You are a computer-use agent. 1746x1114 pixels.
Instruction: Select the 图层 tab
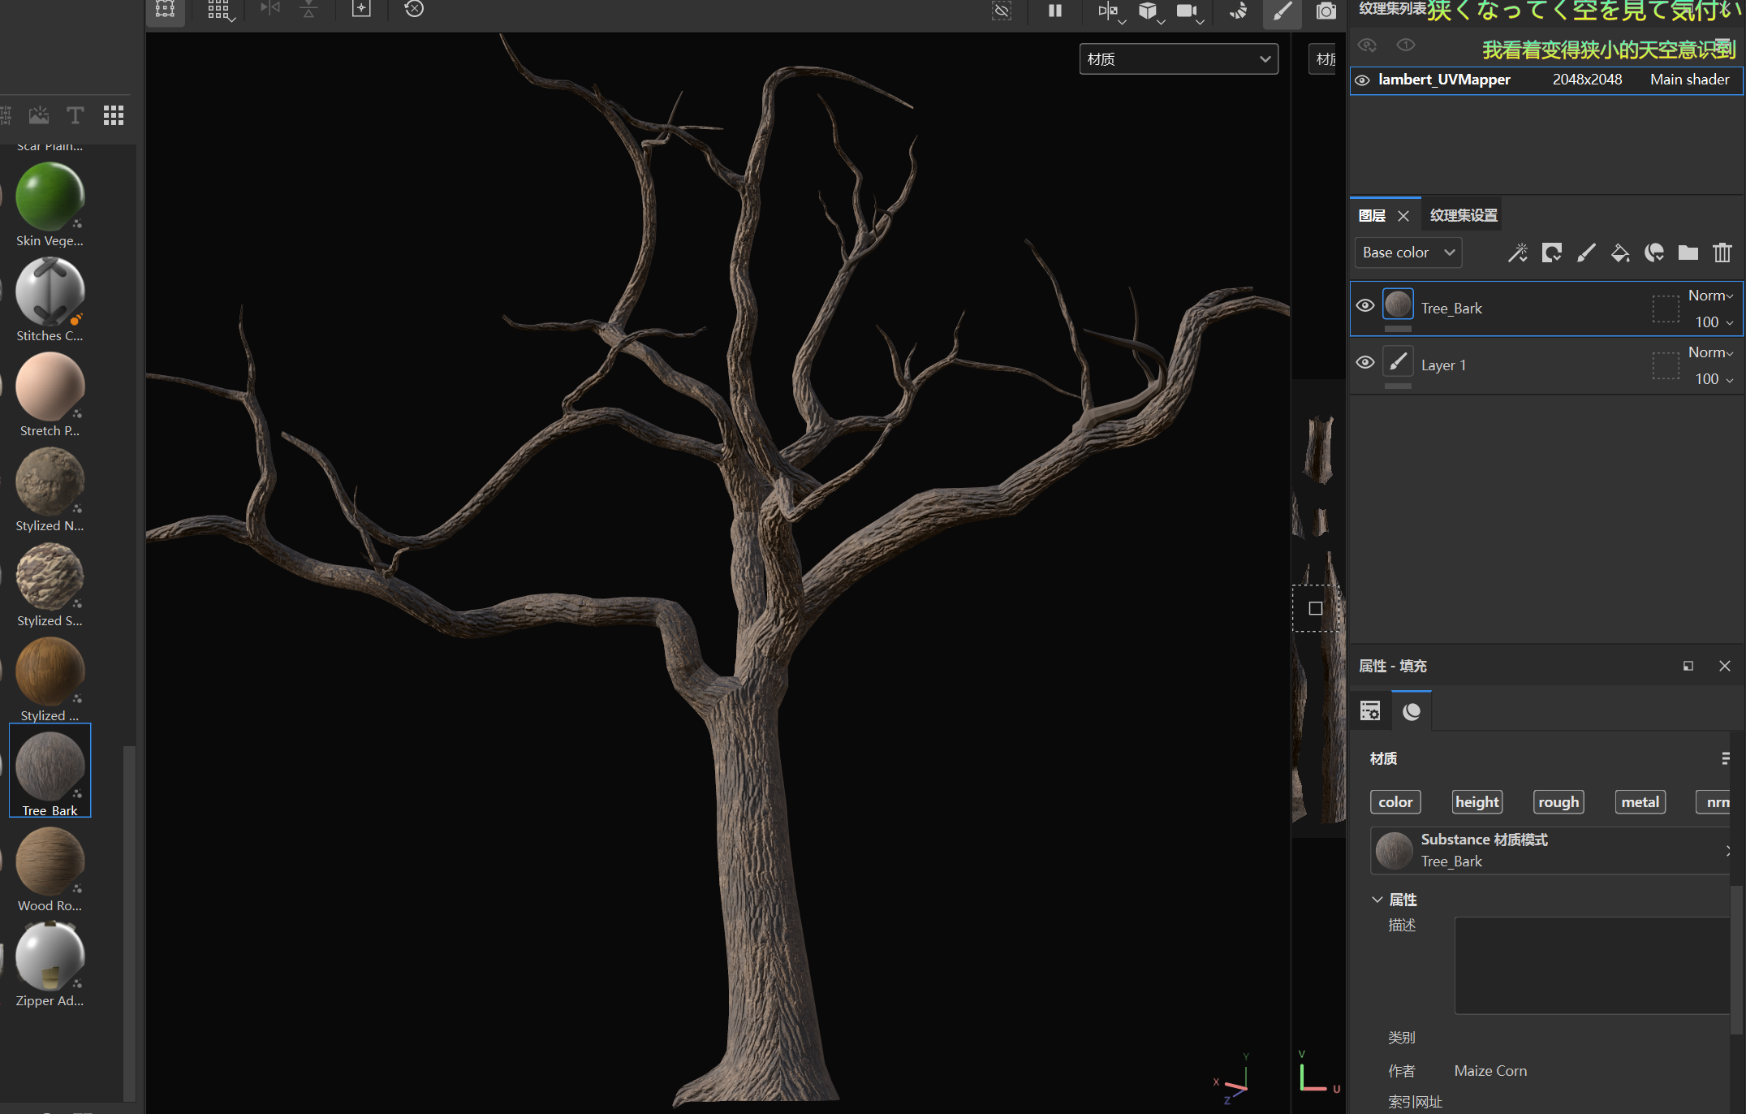click(1372, 215)
